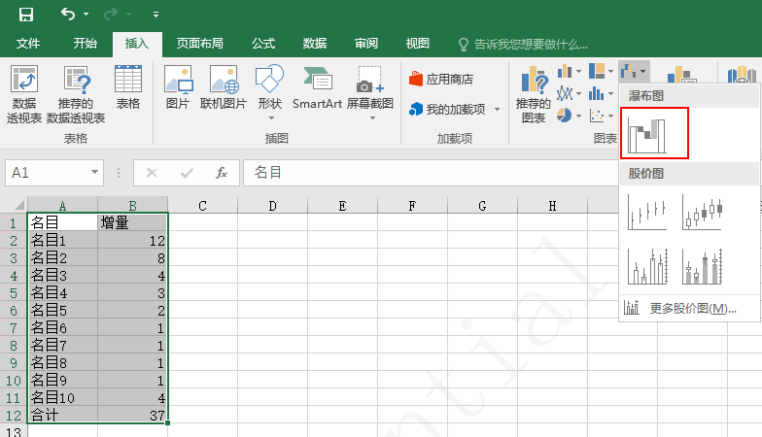Select column C header

pos(202,206)
